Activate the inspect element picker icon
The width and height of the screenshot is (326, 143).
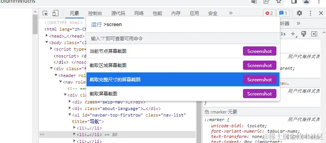point(45,13)
